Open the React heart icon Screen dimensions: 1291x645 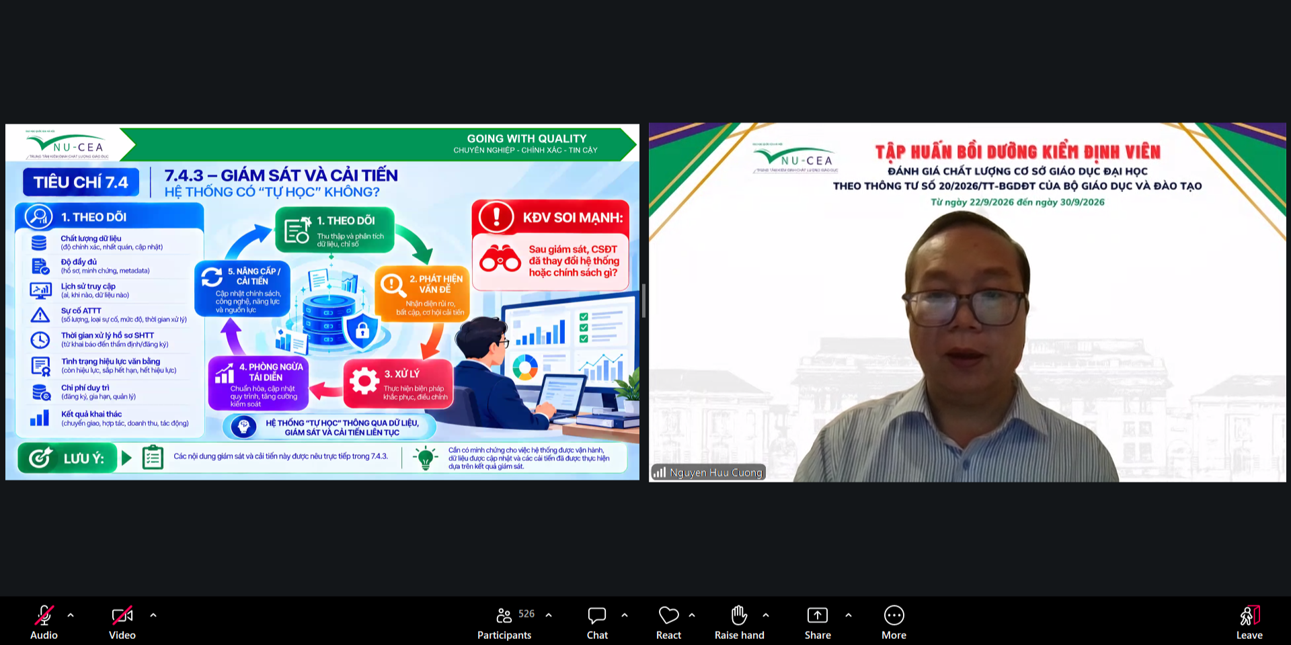point(668,615)
